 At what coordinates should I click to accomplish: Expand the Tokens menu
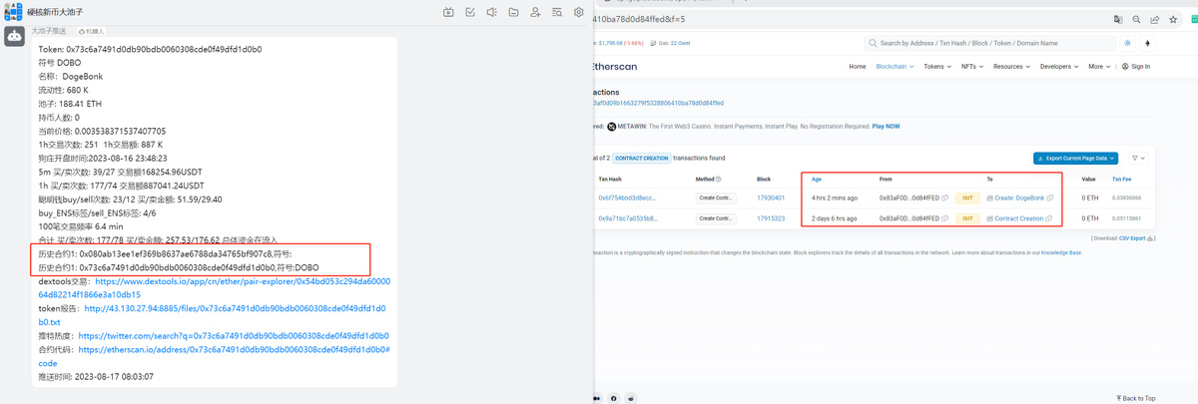point(937,67)
